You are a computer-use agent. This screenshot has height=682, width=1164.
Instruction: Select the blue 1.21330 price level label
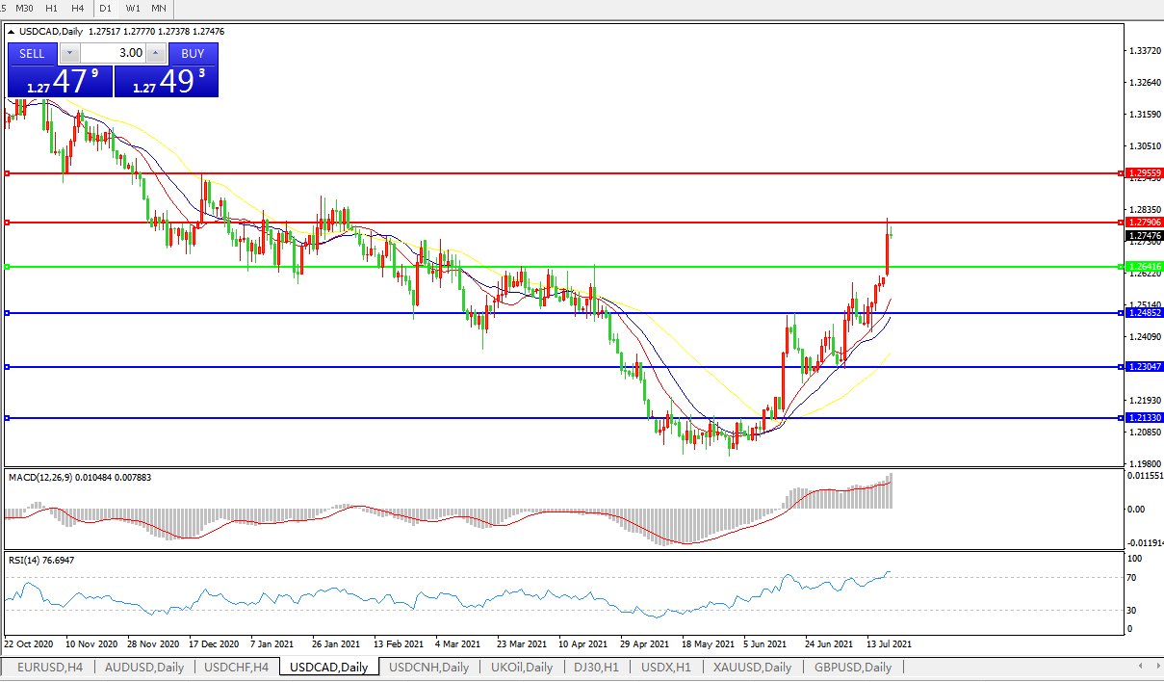[x=1145, y=418]
